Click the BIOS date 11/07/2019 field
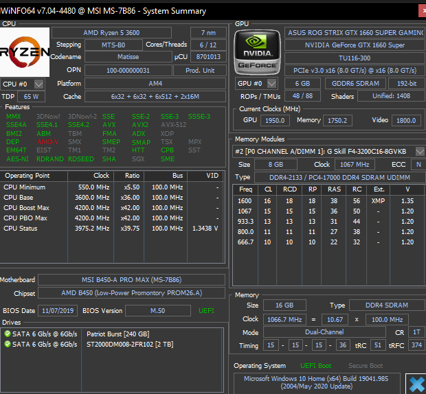 click(x=58, y=311)
